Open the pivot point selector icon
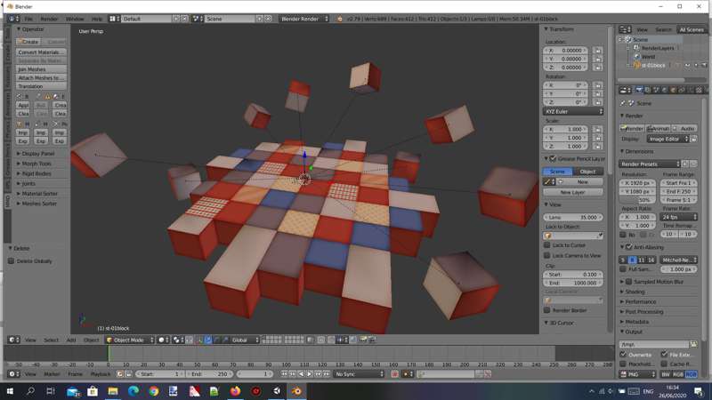Image resolution: width=712 pixels, height=400 pixels. point(178,340)
